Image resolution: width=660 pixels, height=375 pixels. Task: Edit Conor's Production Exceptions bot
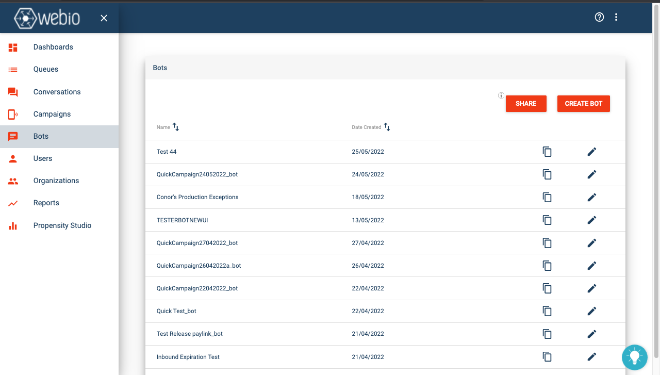tap(592, 197)
